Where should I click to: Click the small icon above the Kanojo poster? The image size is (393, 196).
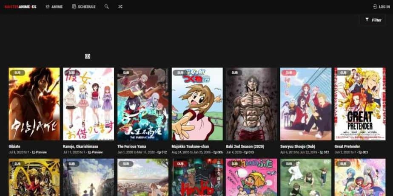point(88,56)
